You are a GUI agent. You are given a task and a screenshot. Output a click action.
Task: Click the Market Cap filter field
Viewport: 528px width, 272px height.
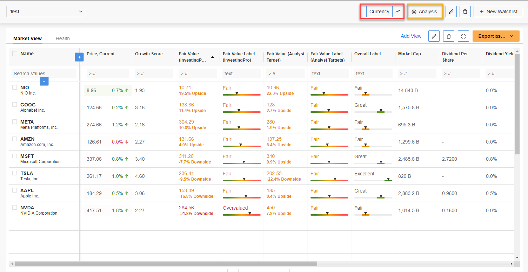pos(417,74)
